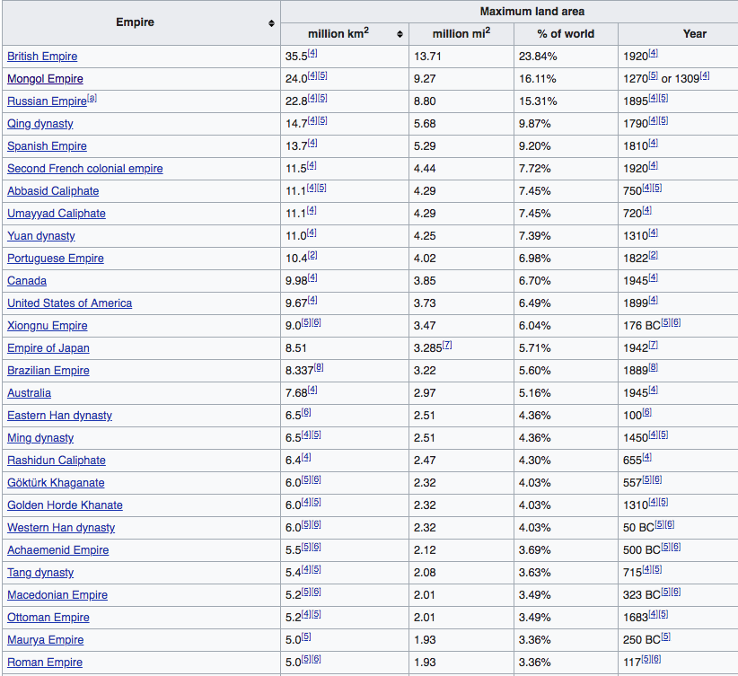
Task: Open citation [5] beside 250 BC
Action: point(665,636)
